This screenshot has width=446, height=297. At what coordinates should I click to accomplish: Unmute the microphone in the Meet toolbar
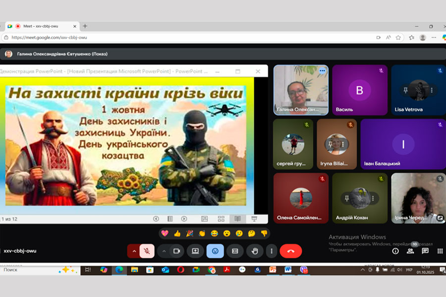[x=147, y=251]
